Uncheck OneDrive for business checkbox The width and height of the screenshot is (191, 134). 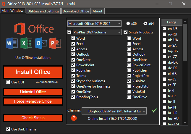tap(73, 86)
